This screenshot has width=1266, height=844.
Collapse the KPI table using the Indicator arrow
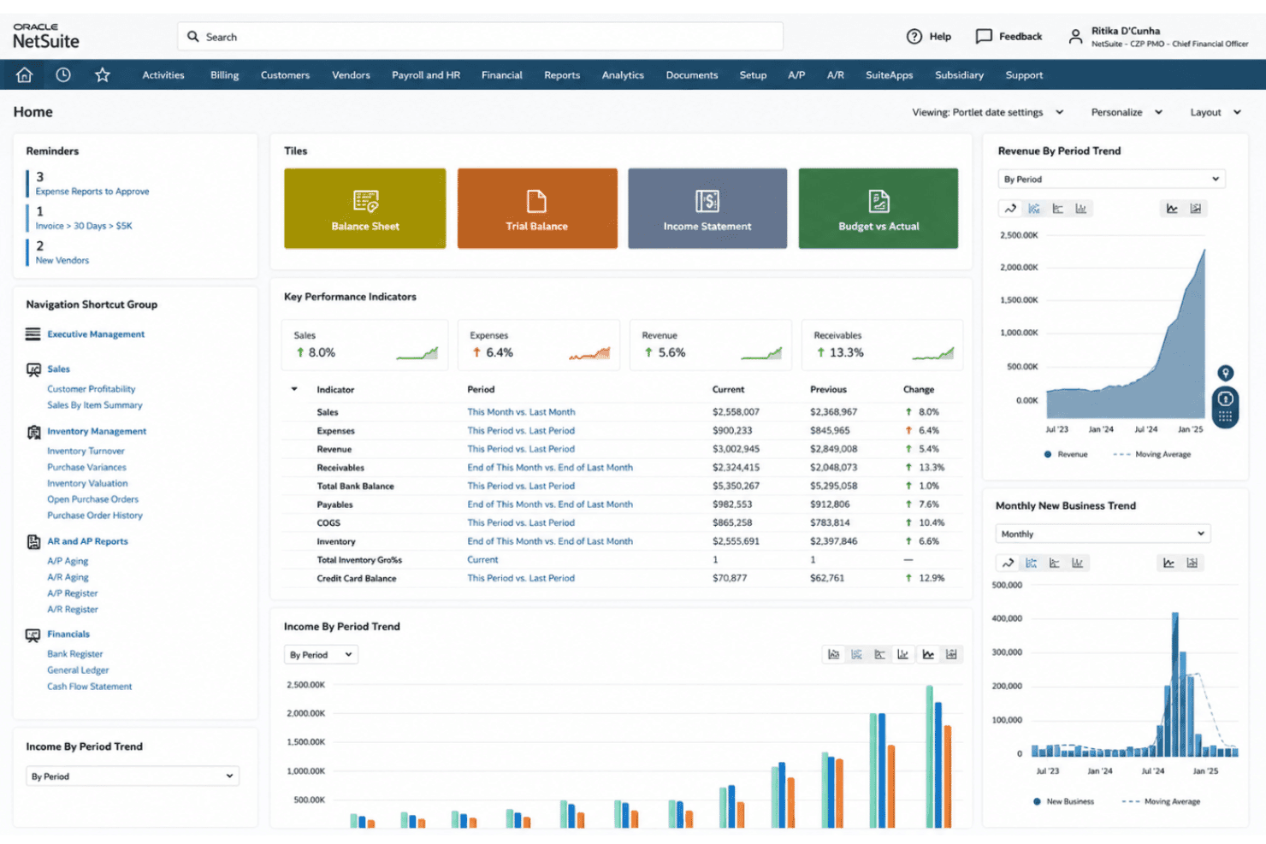pyautogui.click(x=294, y=389)
